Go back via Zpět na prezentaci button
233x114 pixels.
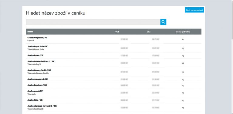coord(194,10)
